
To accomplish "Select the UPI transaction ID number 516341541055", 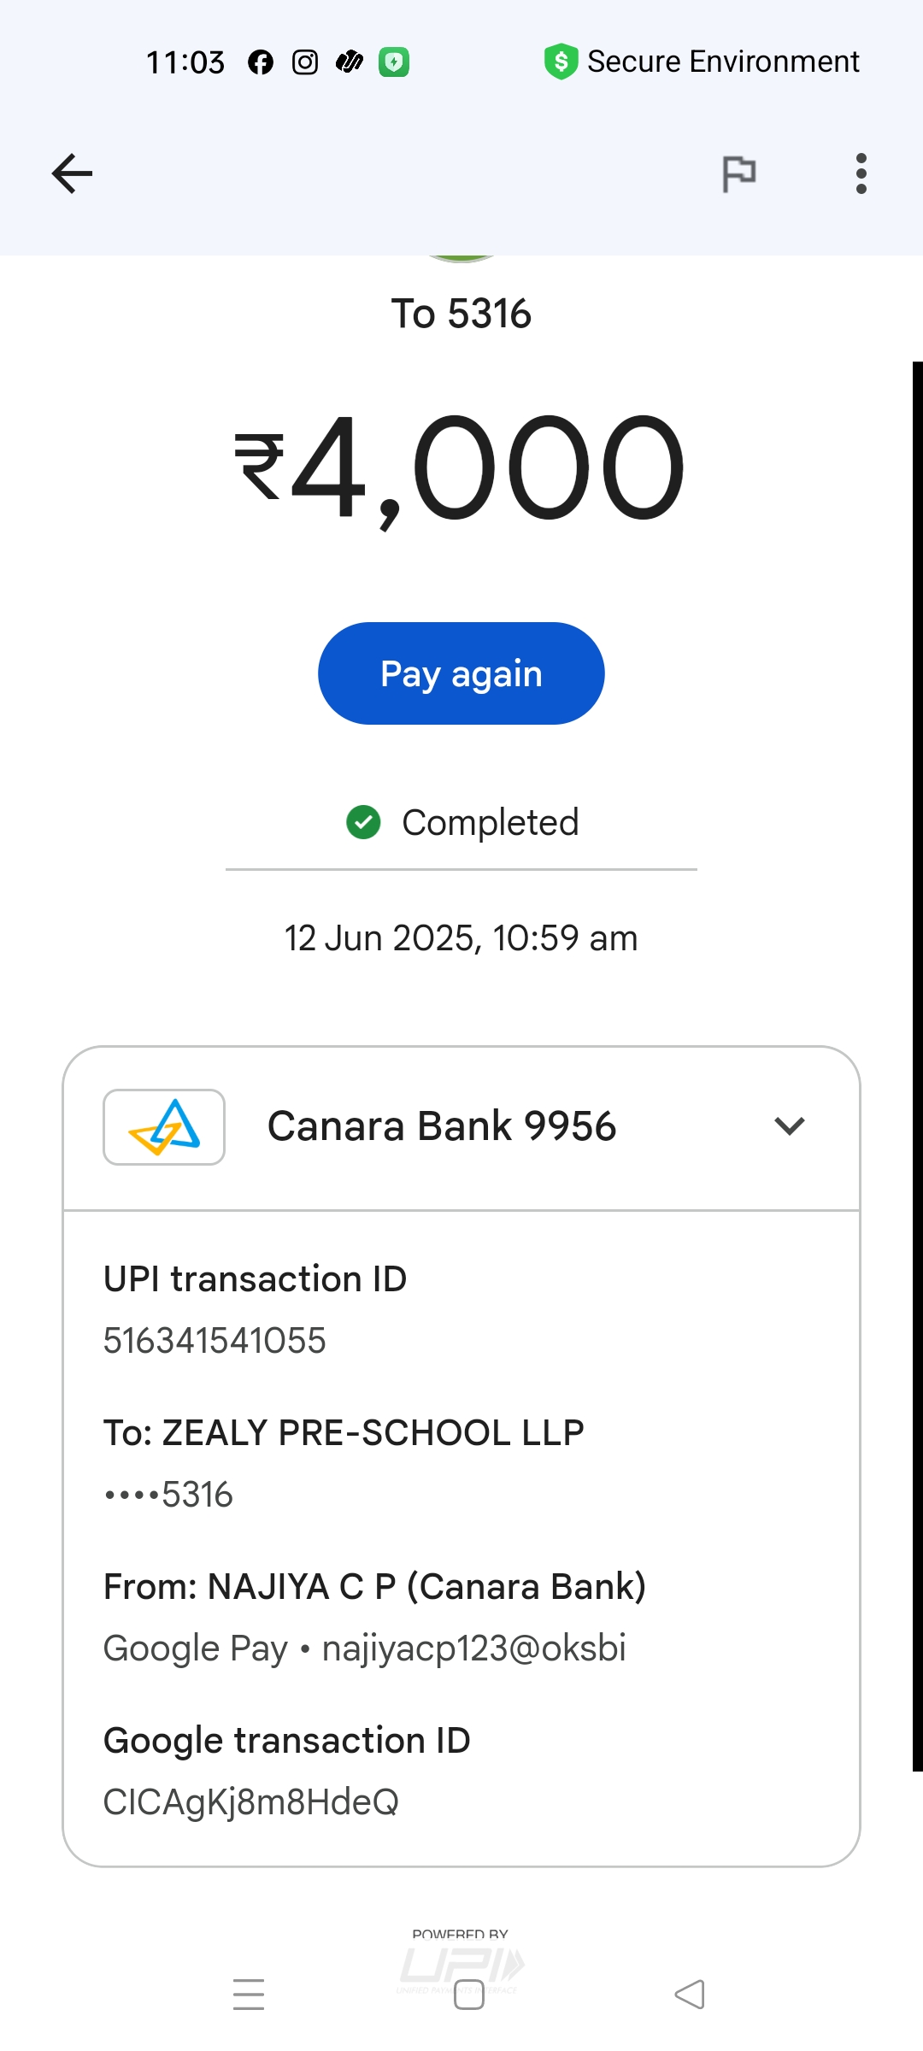I will click(215, 1341).
